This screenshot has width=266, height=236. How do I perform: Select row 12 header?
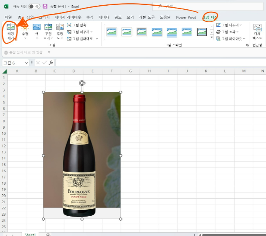tap(4, 146)
